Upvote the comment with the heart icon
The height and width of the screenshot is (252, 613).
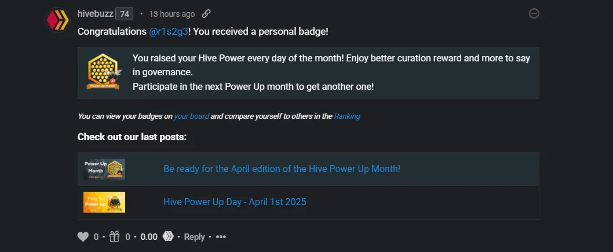(83, 237)
